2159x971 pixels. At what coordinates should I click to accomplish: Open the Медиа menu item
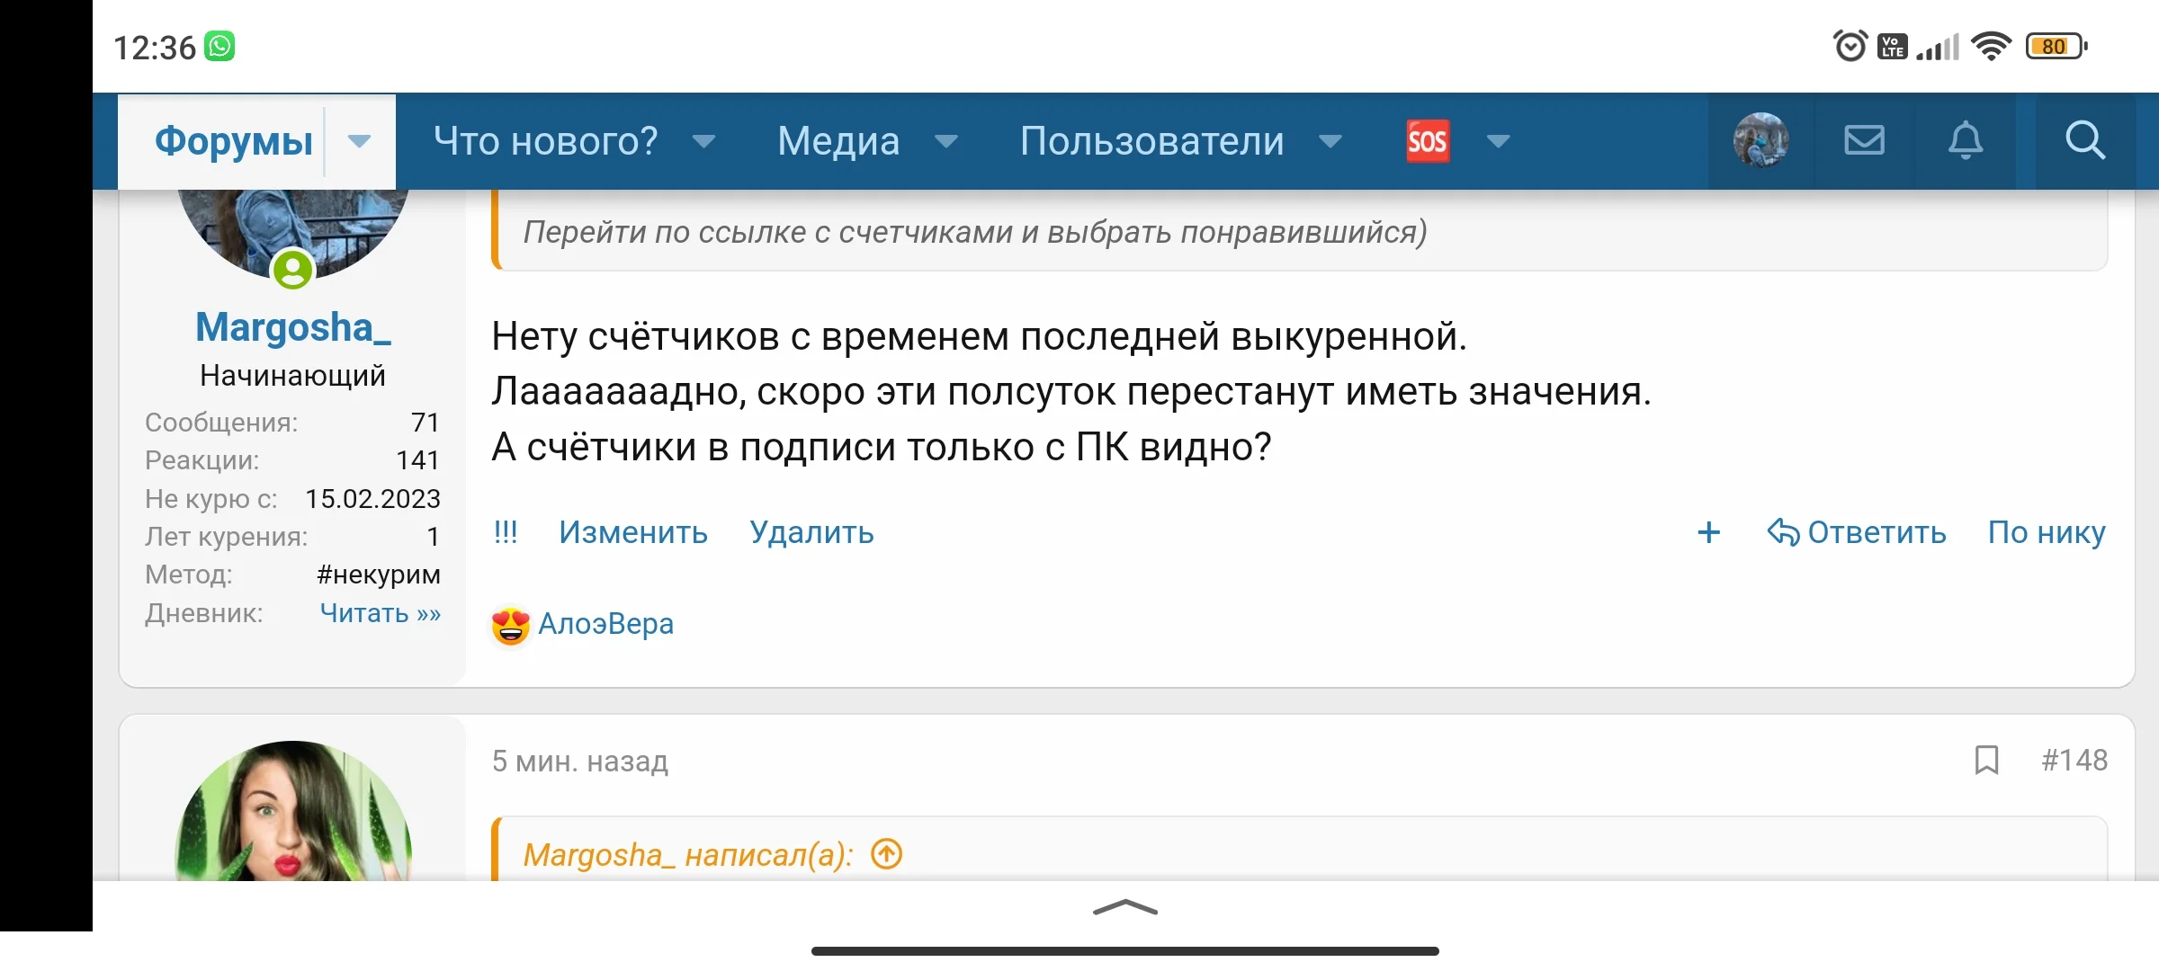tap(838, 141)
